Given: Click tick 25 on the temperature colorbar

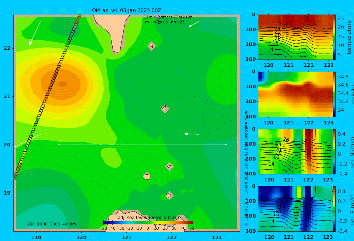Looking at the screenshot, I should [x=341, y=18].
